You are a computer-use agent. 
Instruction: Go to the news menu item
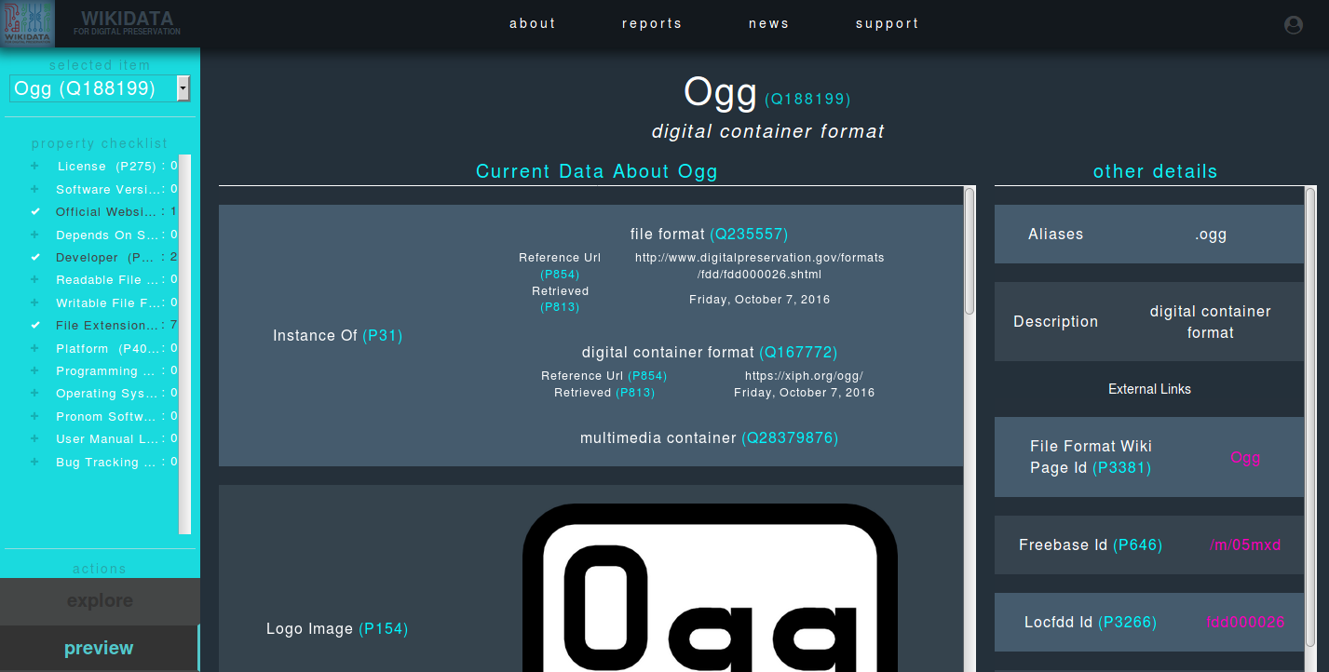[768, 23]
